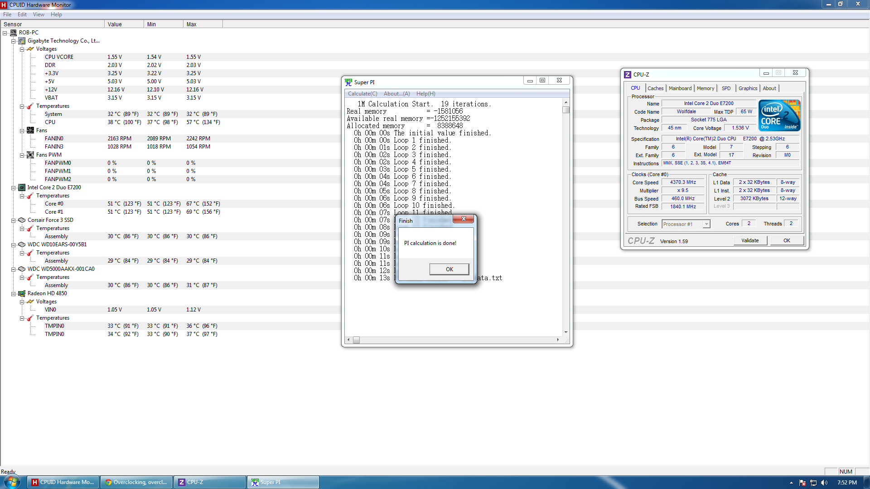Viewport: 870px width, 489px height.
Task: Click the network tray icon
Action: (813, 483)
